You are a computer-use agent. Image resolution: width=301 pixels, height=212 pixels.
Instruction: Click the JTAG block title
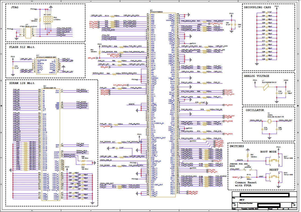click(15, 7)
